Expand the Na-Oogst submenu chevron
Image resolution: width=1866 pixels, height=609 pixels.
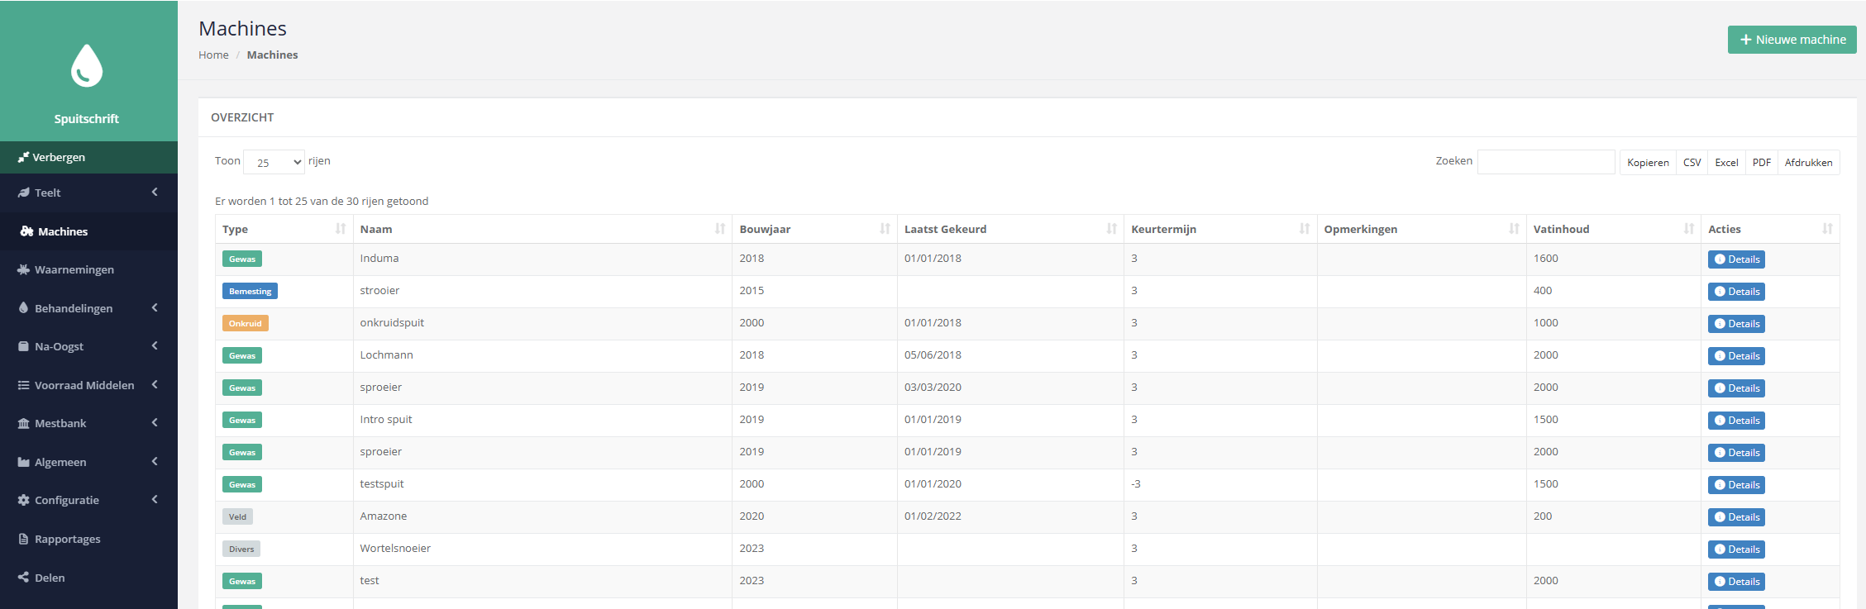[155, 345]
